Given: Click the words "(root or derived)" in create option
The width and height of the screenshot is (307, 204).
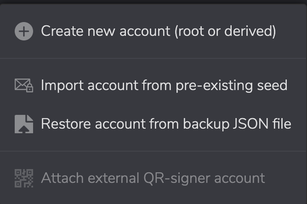Looking at the screenshot, I should pyautogui.click(x=225, y=31).
